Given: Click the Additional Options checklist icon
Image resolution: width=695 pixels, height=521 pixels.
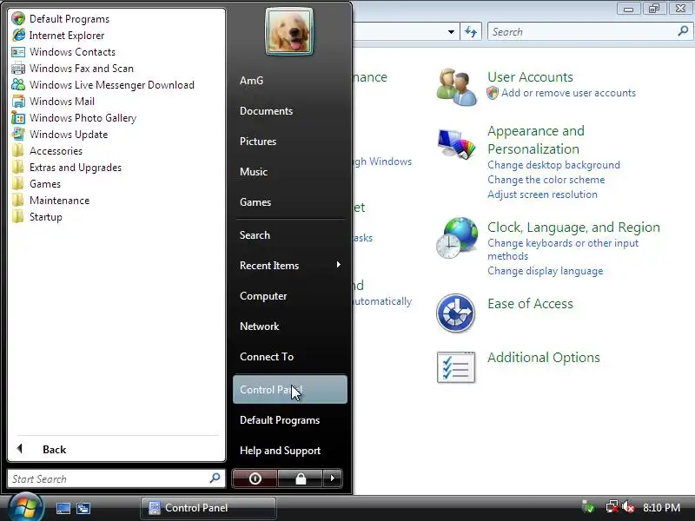Looking at the screenshot, I should 455,367.
